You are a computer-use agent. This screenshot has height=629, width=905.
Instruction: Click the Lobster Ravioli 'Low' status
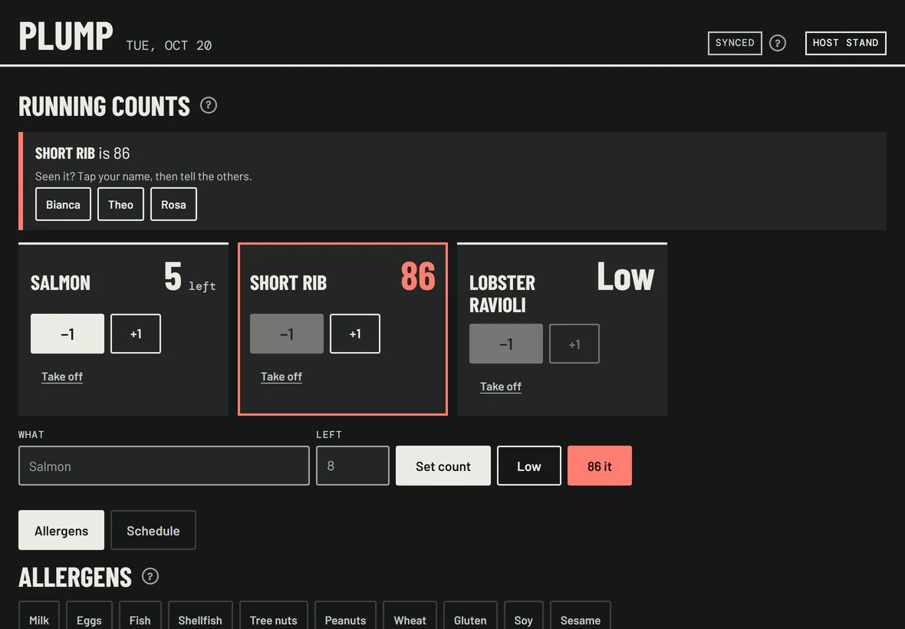click(626, 277)
